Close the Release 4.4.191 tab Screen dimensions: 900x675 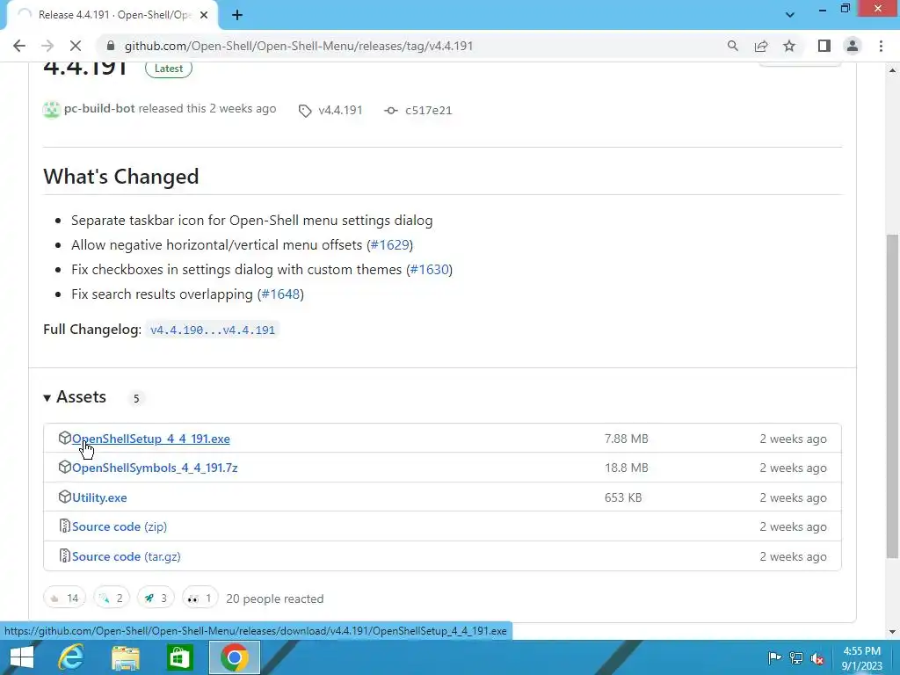204,16
